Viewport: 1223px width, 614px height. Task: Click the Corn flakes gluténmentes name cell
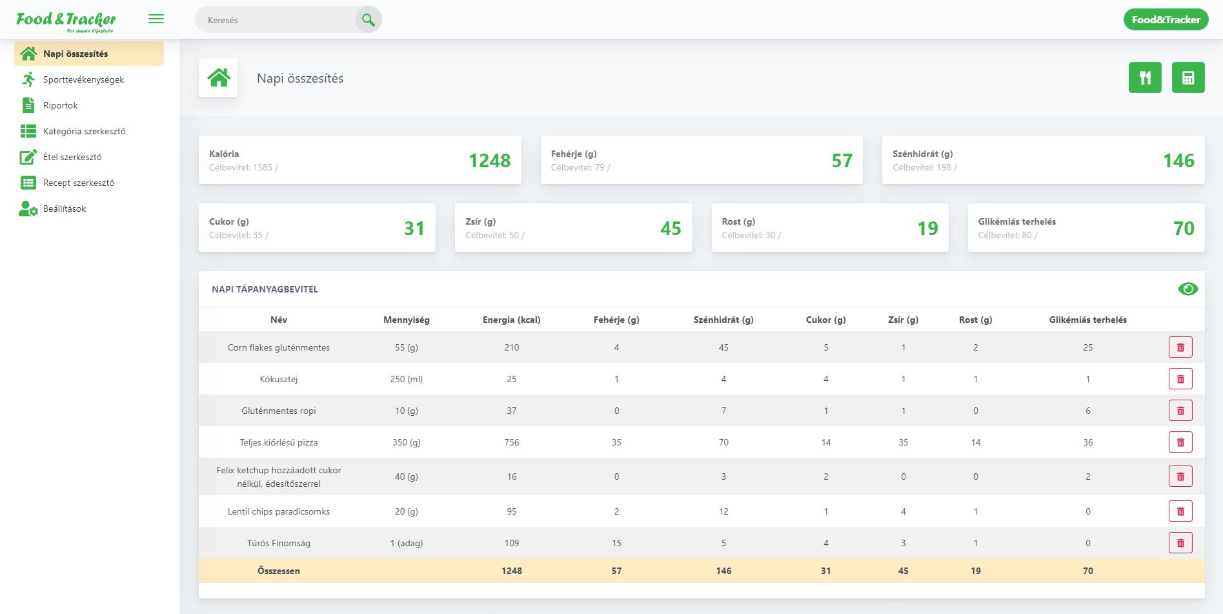click(279, 347)
